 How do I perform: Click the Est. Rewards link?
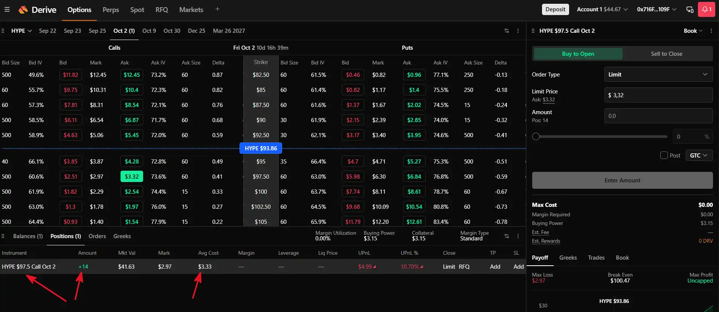[546, 241]
